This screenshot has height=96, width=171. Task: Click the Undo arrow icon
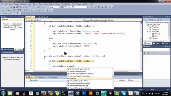pyautogui.click(x=29, y=7)
